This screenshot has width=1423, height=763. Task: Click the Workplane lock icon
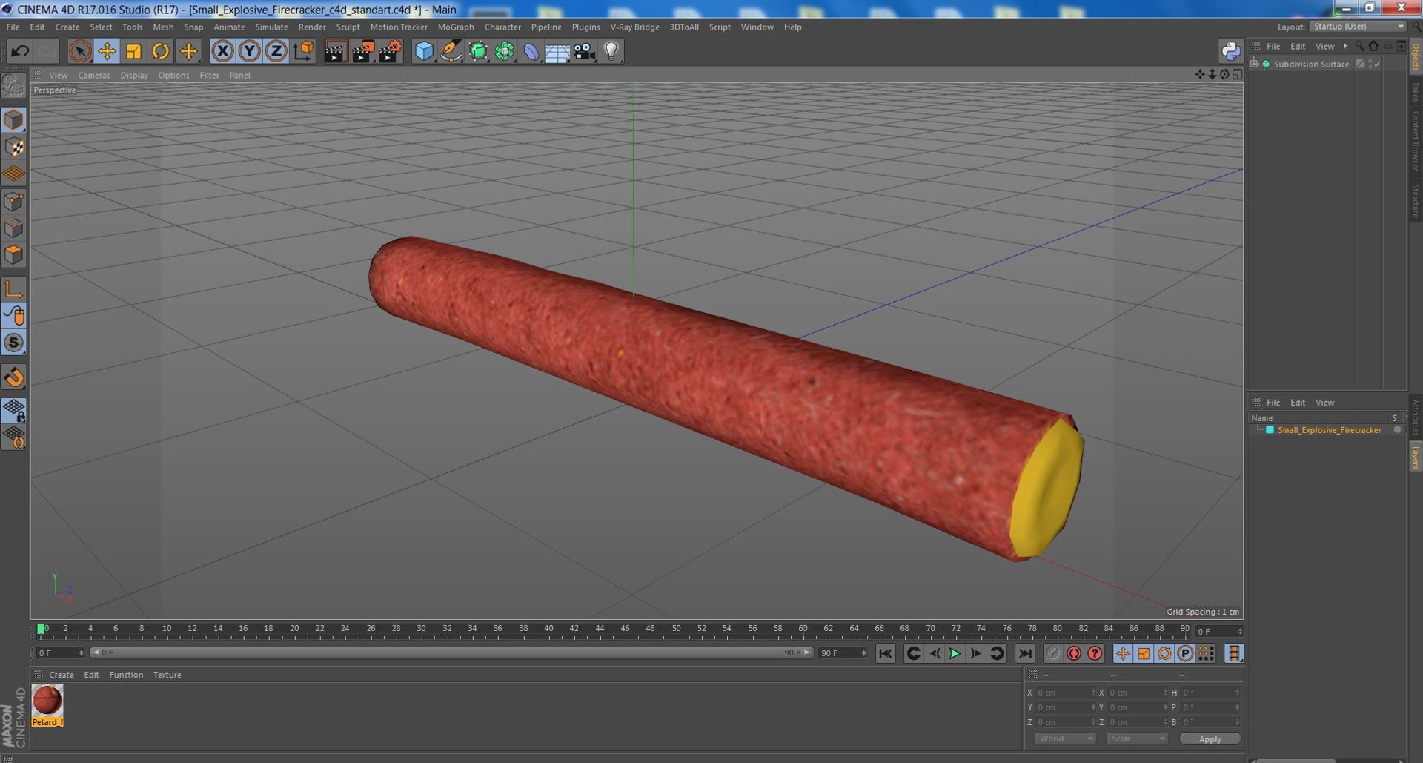point(14,410)
